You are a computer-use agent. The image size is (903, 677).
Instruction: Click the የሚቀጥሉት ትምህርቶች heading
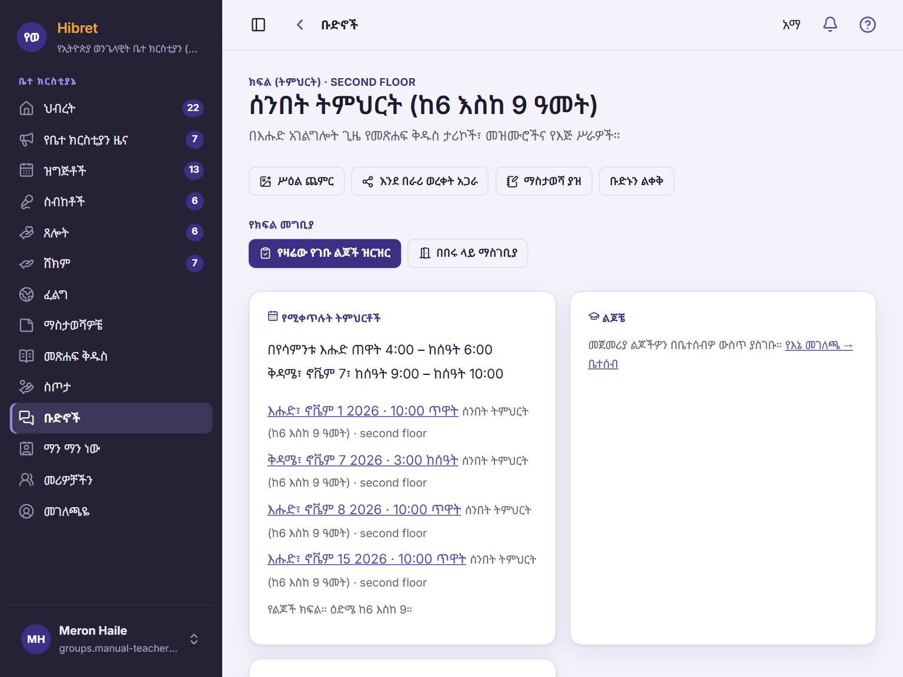(x=331, y=318)
